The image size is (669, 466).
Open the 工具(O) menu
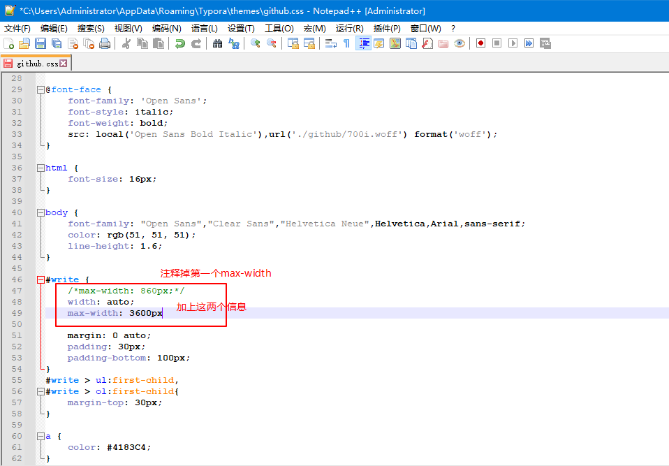click(x=279, y=29)
